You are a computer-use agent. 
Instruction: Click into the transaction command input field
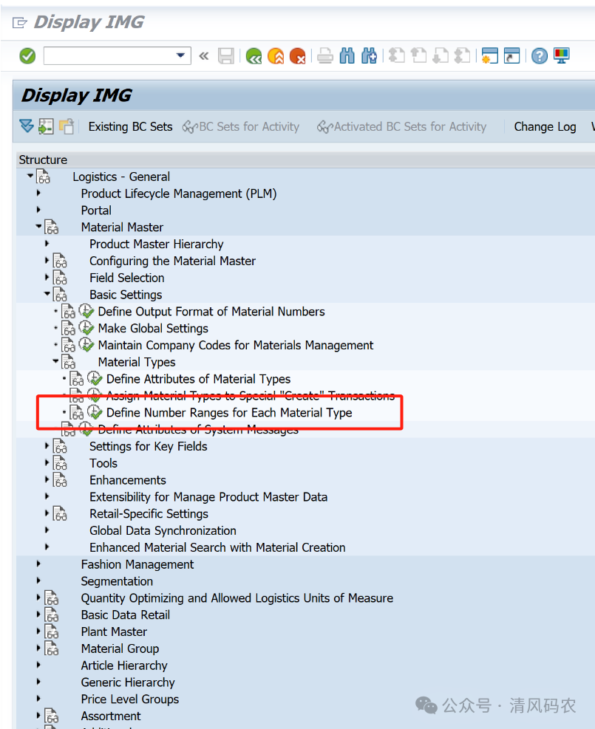(107, 56)
